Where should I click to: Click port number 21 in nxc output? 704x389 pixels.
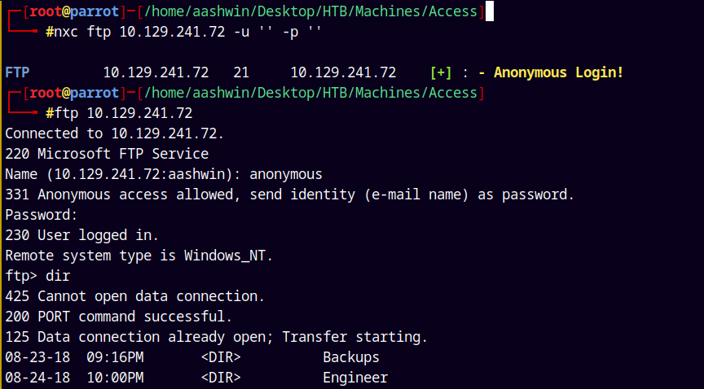coord(241,72)
